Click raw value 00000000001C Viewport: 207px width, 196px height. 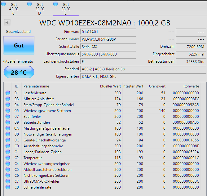tap(186, 158)
